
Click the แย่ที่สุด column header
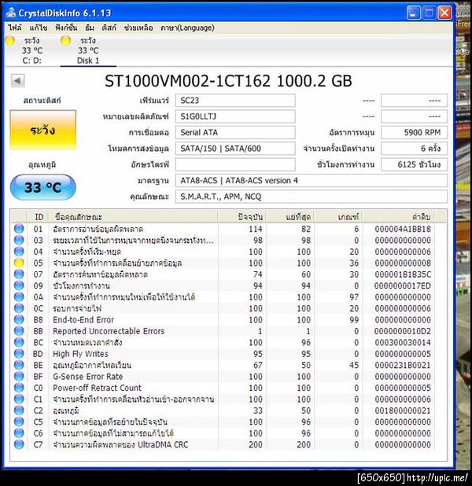[x=291, y=216]
